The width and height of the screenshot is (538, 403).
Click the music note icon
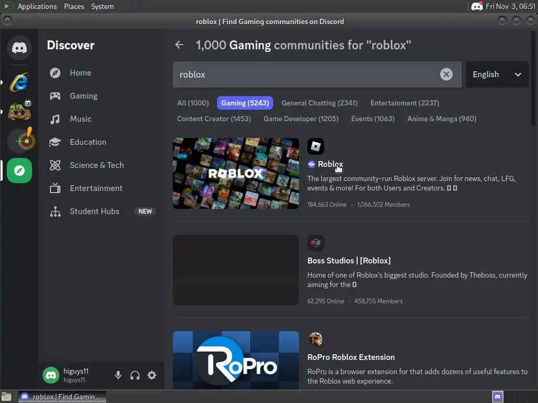coord(55,119)
